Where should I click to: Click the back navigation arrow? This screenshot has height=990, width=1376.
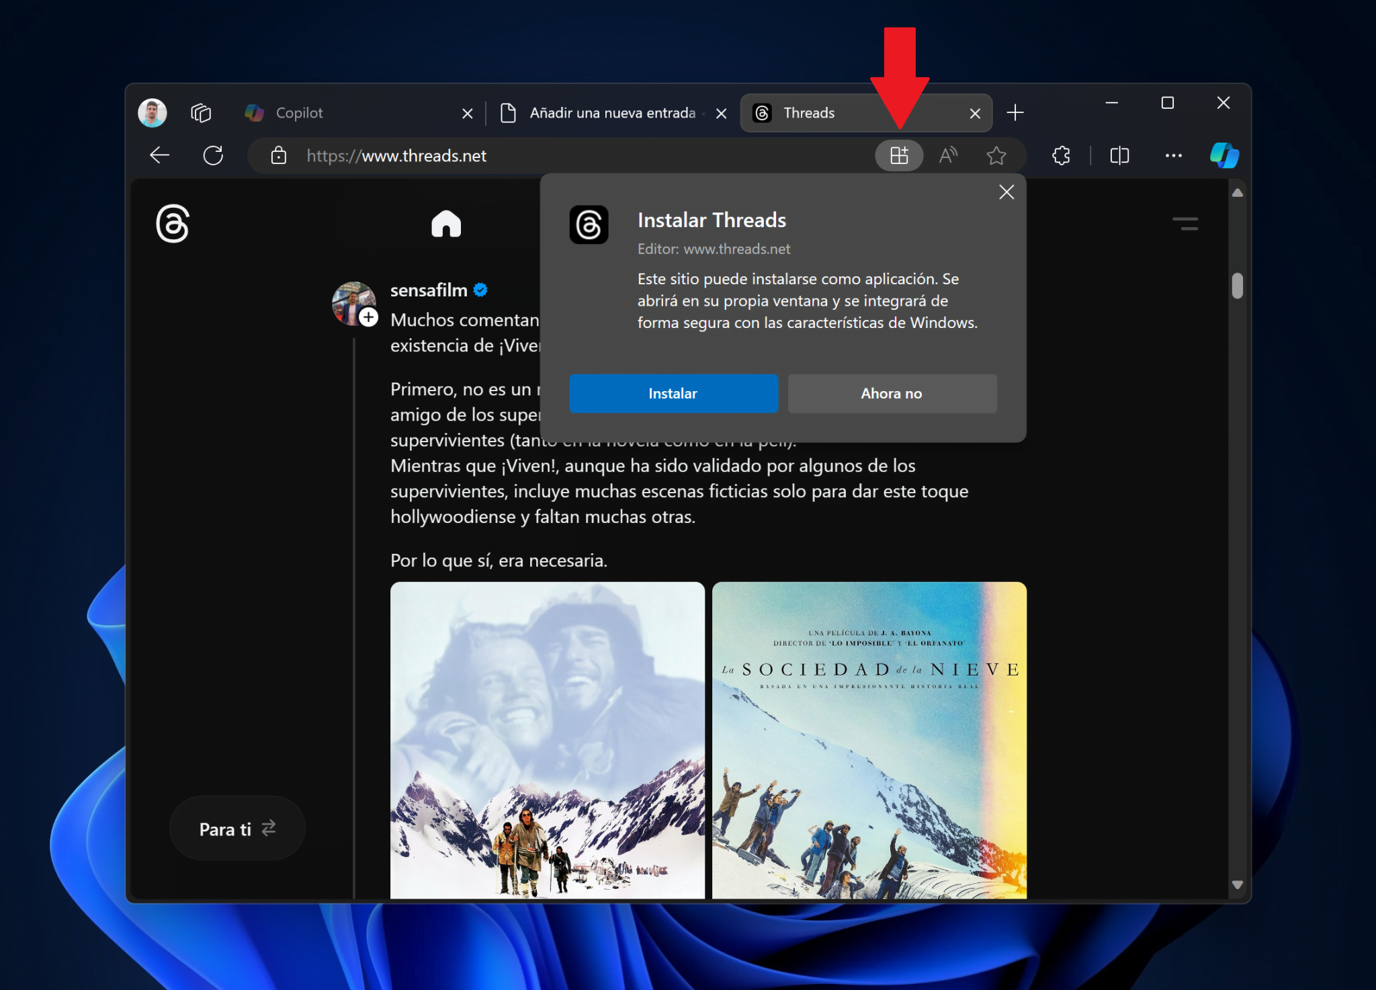pos(159,155)
